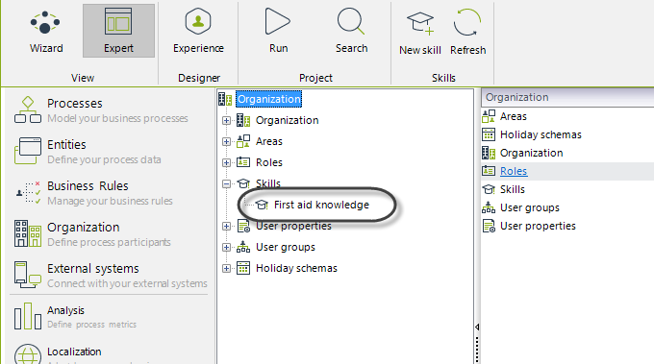654x364 pixels.
Task: Select Organization child node in tree
Action: [287, 120]
